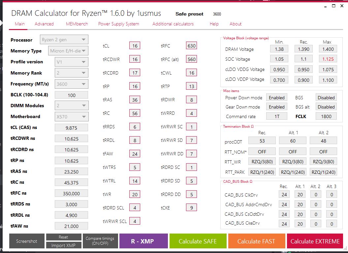Open the Frequency (MT/s) 3600 dropdown

click(72, 84)
